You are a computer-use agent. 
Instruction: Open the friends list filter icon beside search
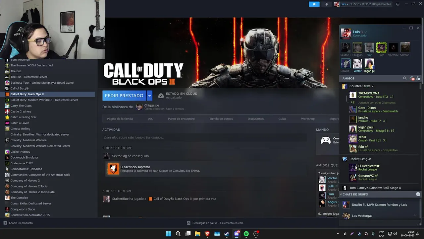pyautogui.click(x=412, y=78)
